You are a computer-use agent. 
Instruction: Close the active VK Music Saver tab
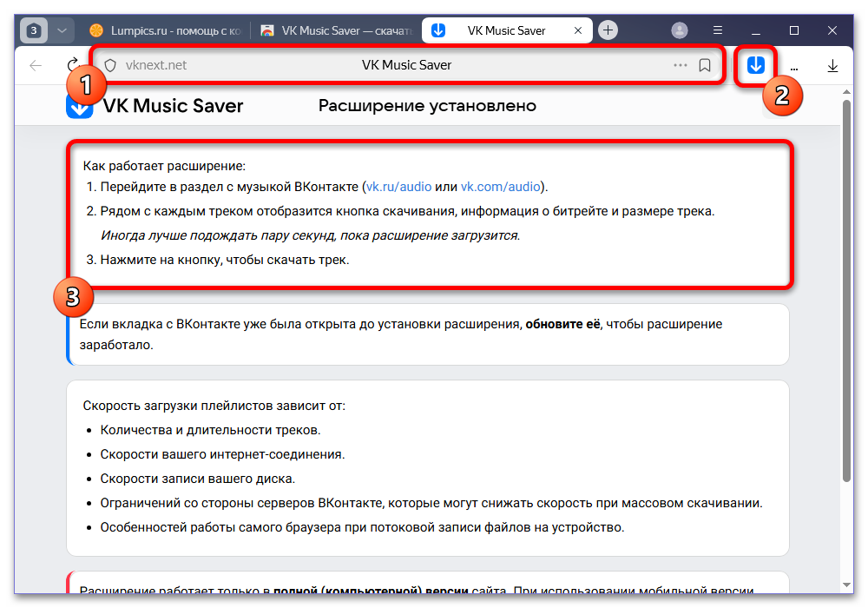[578, 30]
